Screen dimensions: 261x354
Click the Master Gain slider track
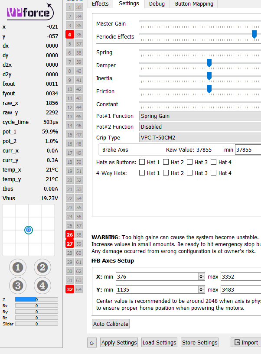click(x=200, y=21)
